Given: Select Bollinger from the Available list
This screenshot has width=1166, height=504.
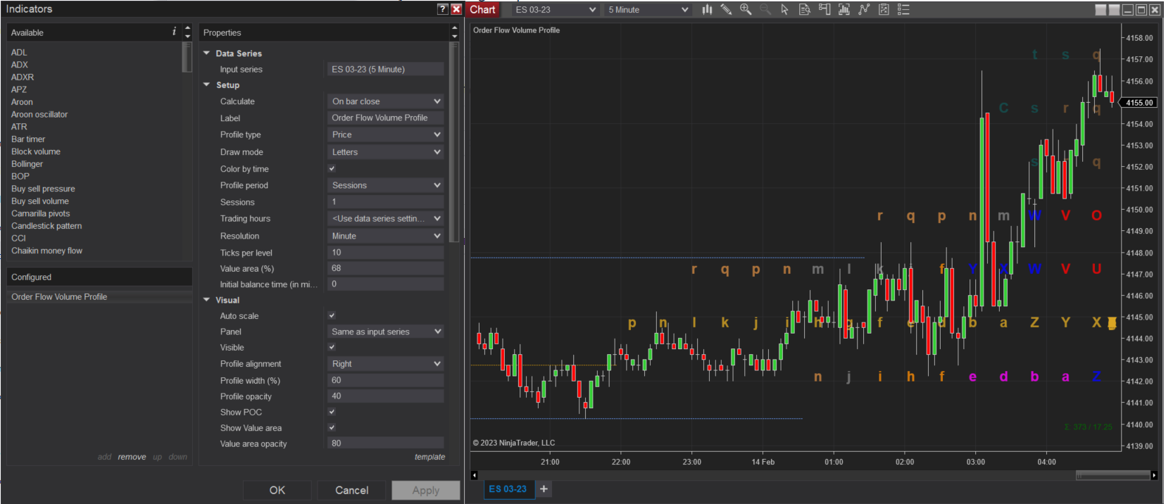Looking at the screenshot, I should (27, 164).
